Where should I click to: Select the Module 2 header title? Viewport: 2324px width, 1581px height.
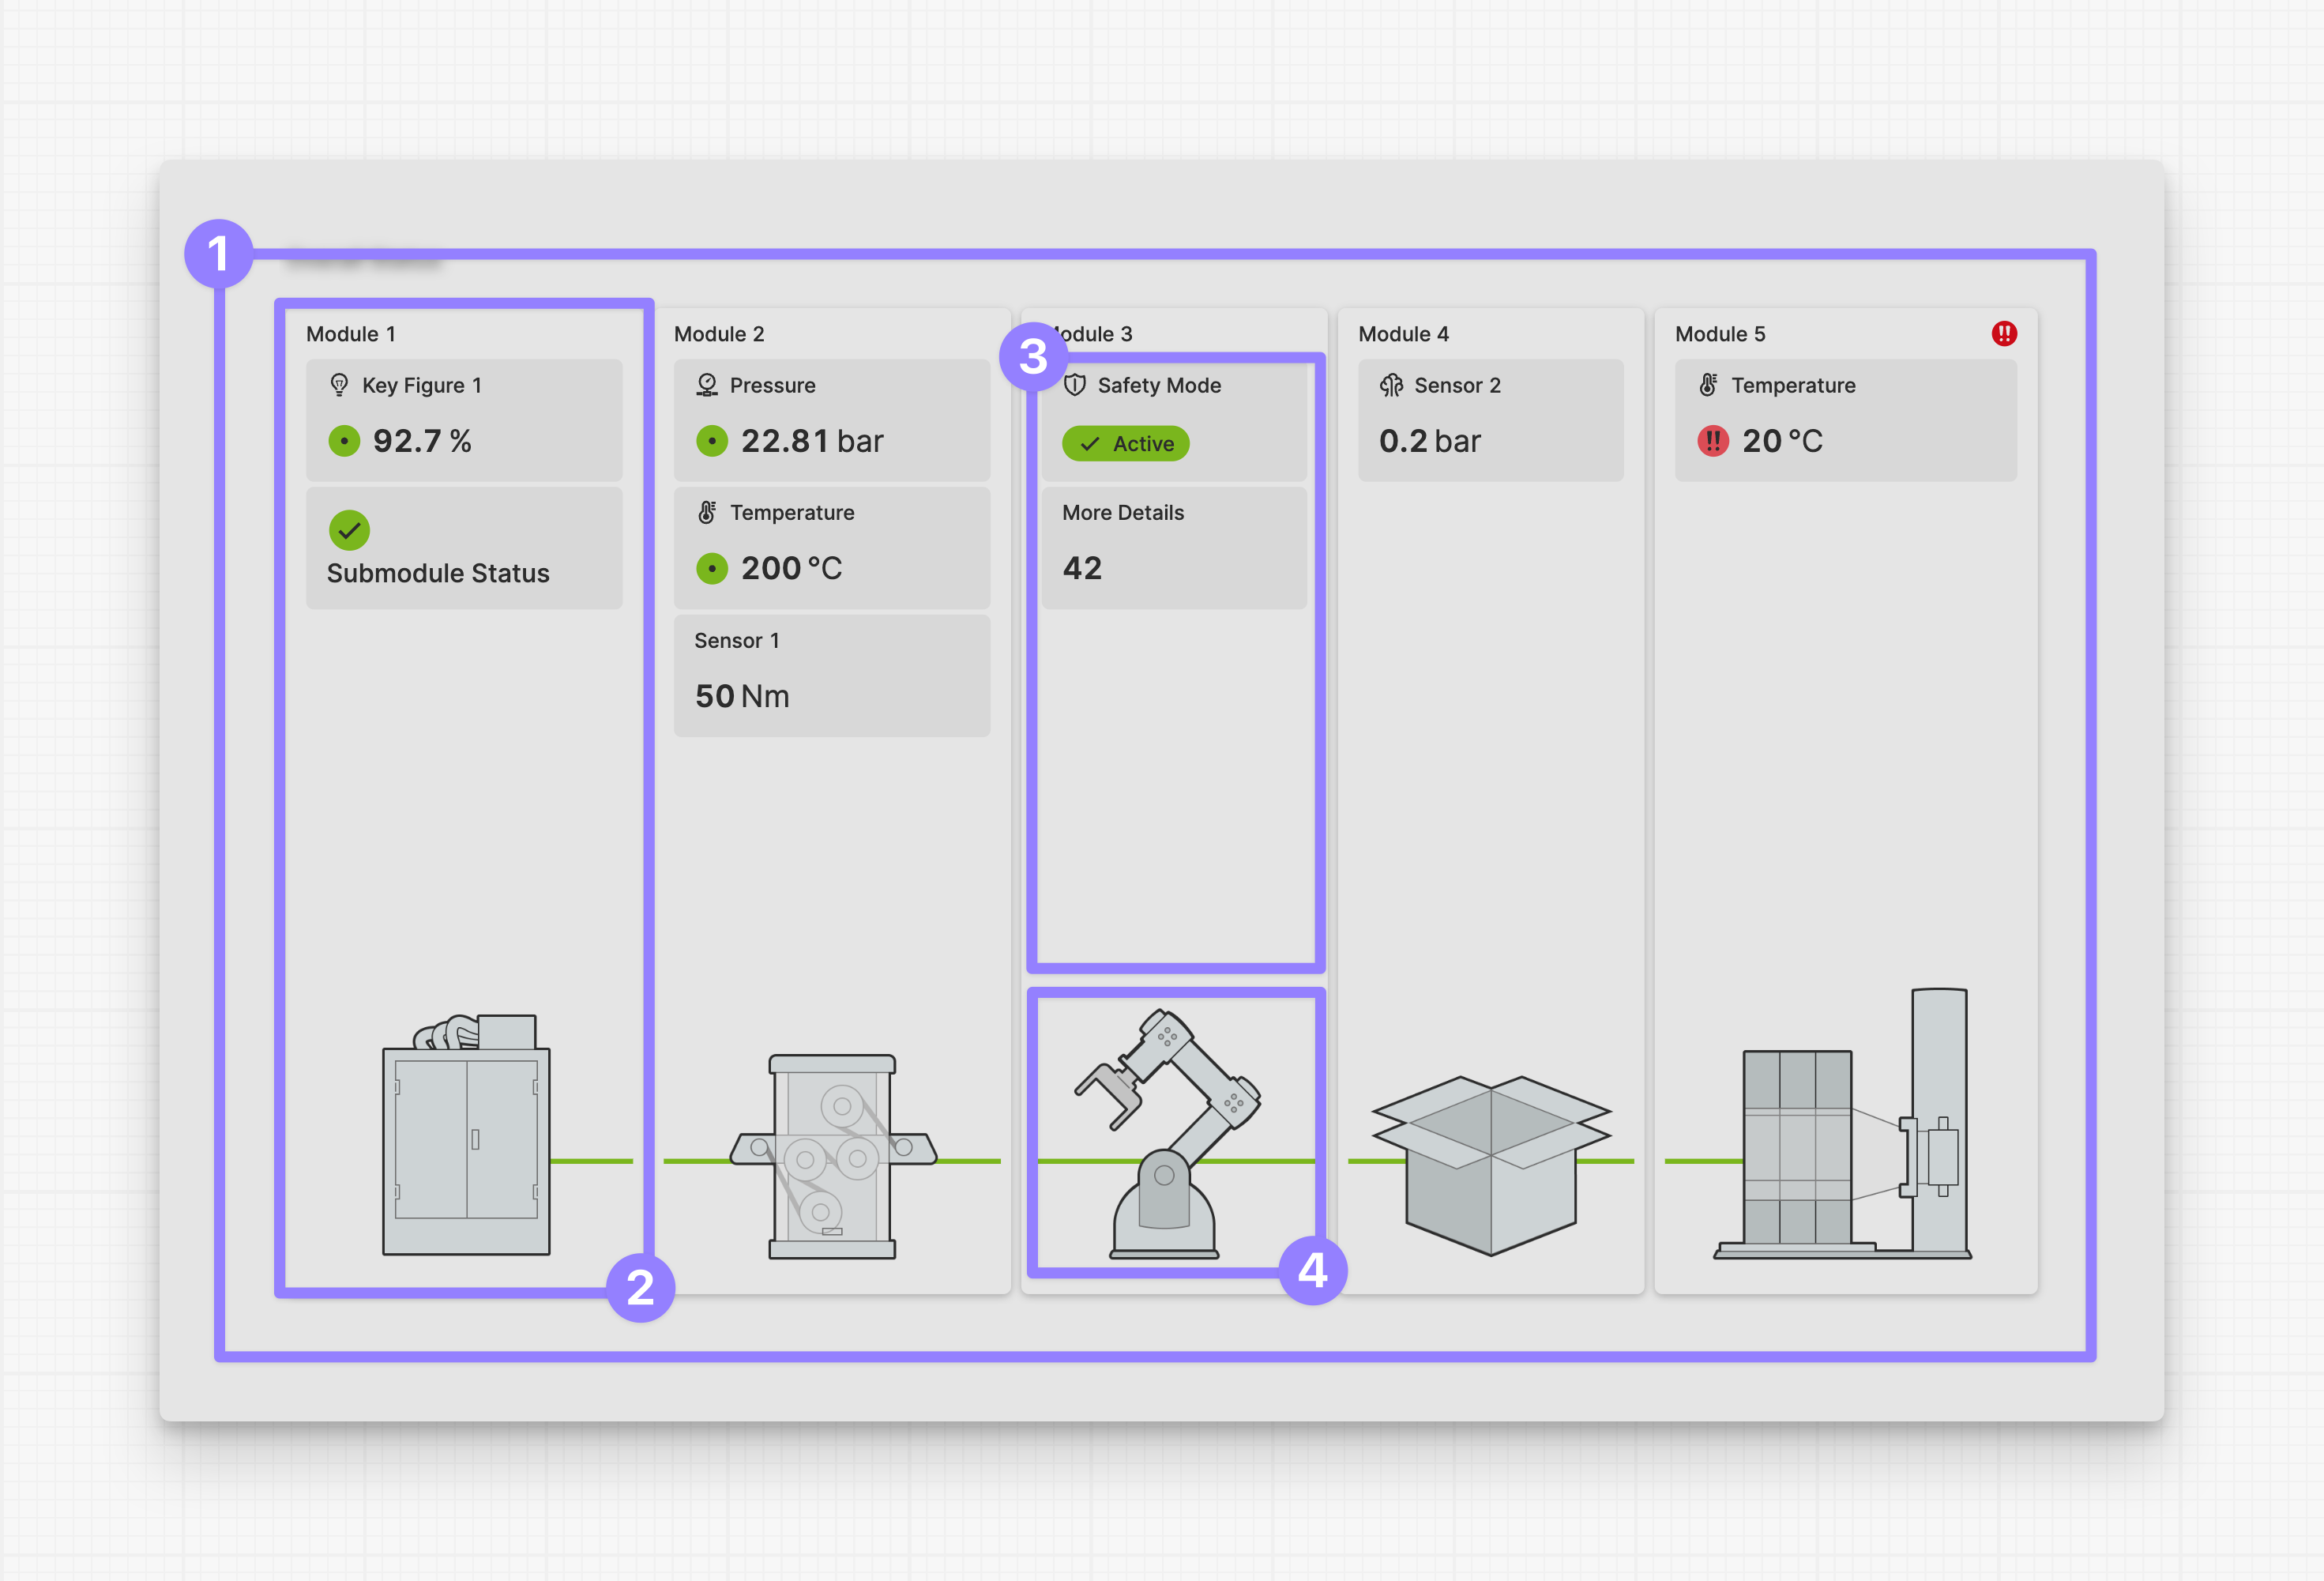click(x=718, y=334)
